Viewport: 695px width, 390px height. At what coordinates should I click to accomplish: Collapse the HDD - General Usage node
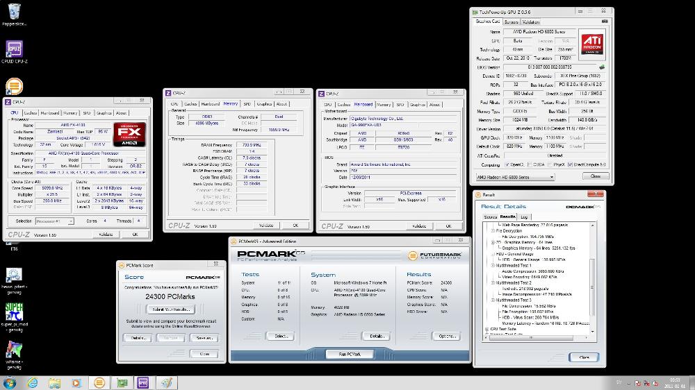click(x=493, y=254)
